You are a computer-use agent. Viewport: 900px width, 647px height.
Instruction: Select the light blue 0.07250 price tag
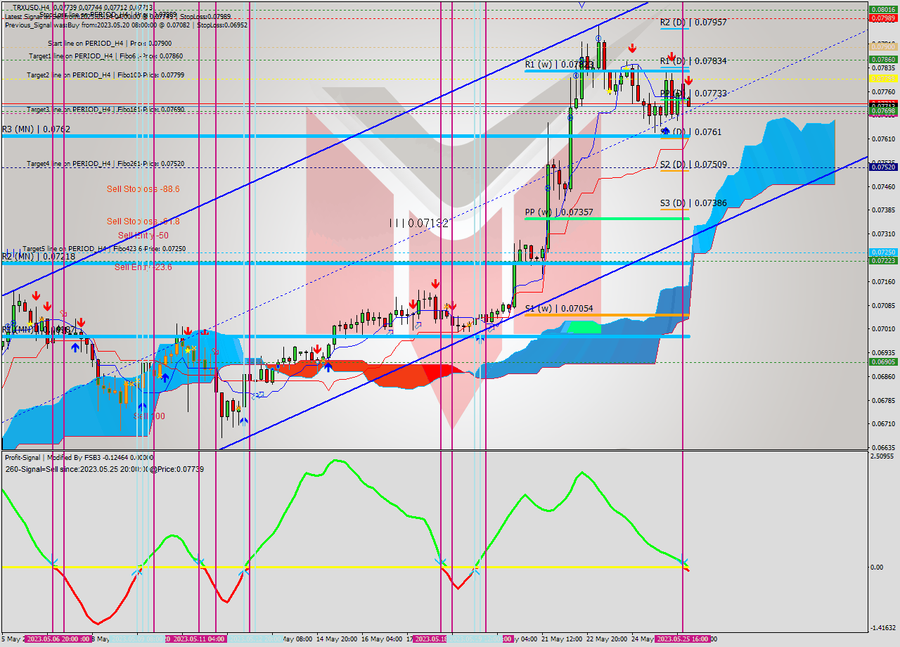pos(883,252)
